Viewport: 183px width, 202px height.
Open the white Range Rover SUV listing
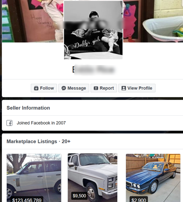tap(34, 178)
